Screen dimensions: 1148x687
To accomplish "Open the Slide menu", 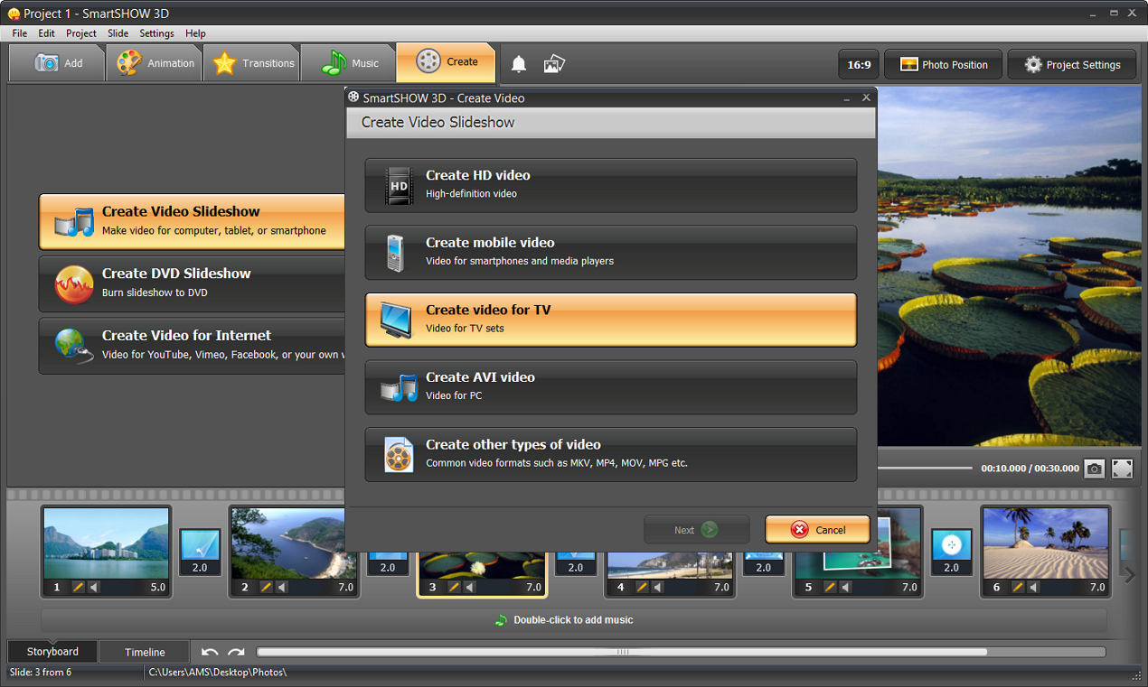I will 118,33.
